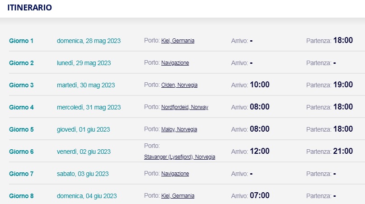This screenshot has width=365, height=204.
Task: Click the date mercoledì, 31 mag 2023
Action: [x=89, y=107]
